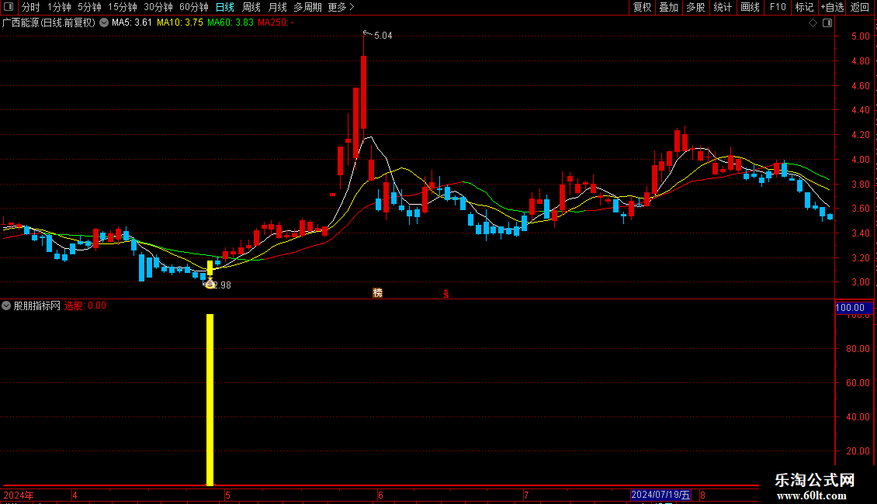The height and width of the screenshot is (504, 877).
Task: Click the 股朋指标网 indicator name
Action: pyautogui.click(x=37, y=306)
